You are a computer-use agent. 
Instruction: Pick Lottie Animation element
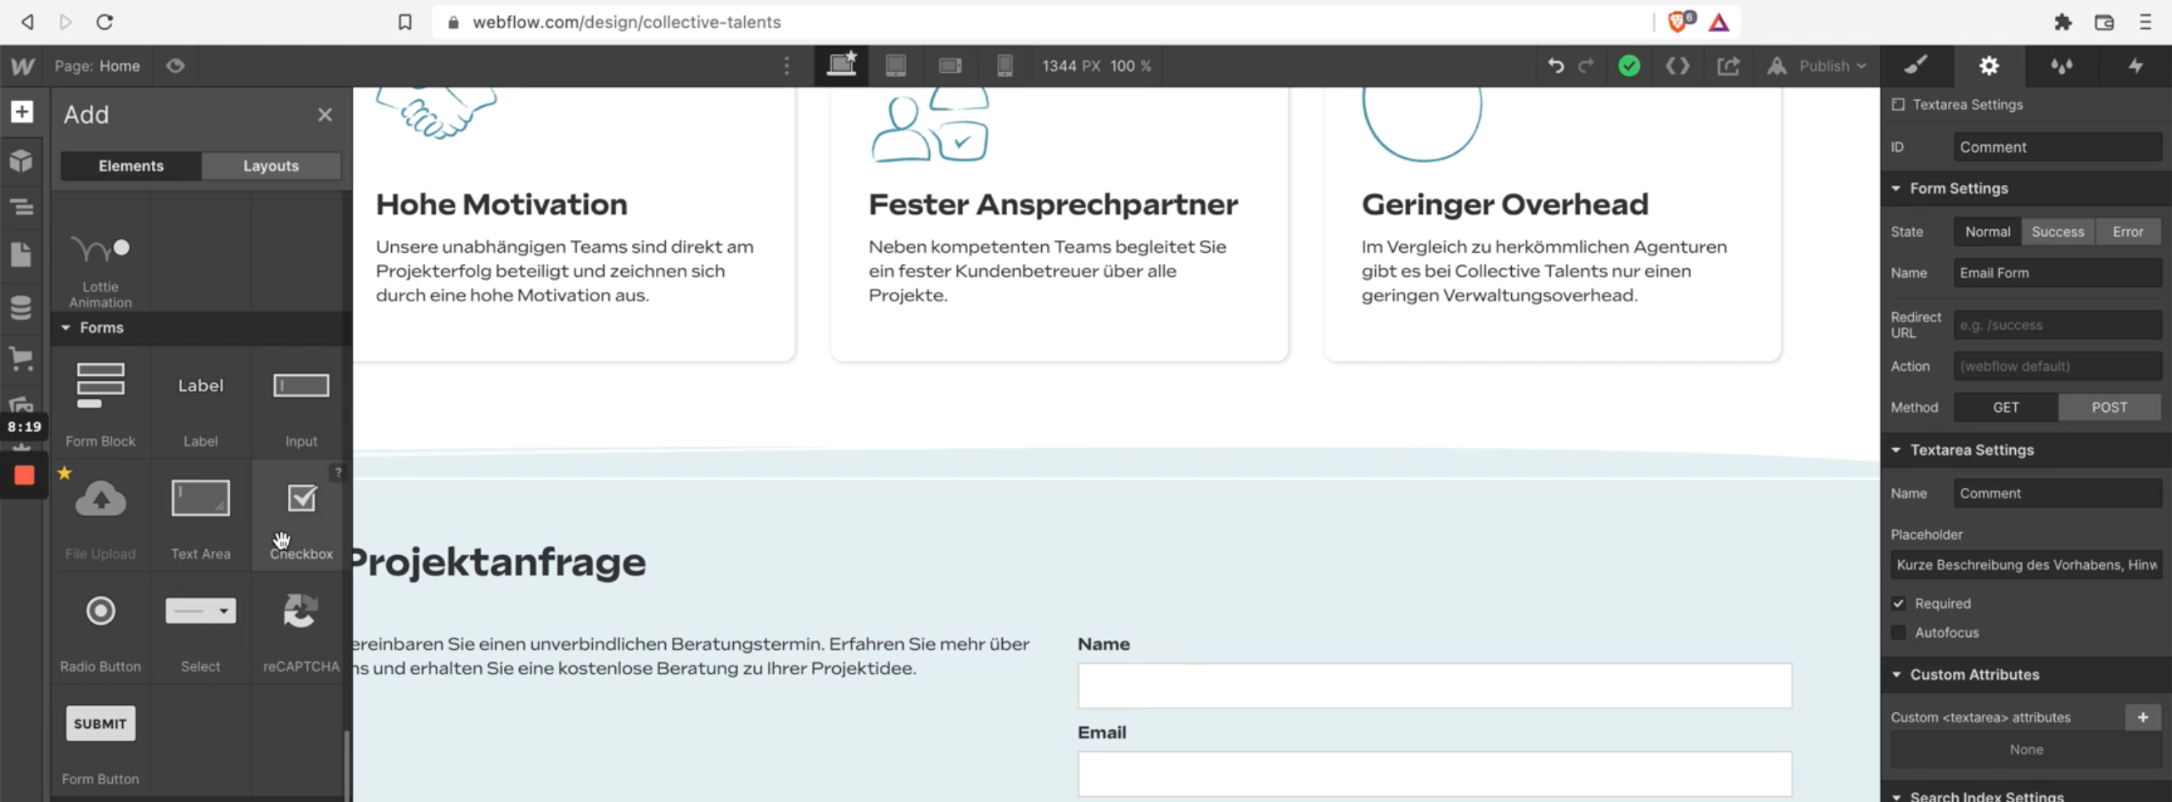[x=100, y=270]
